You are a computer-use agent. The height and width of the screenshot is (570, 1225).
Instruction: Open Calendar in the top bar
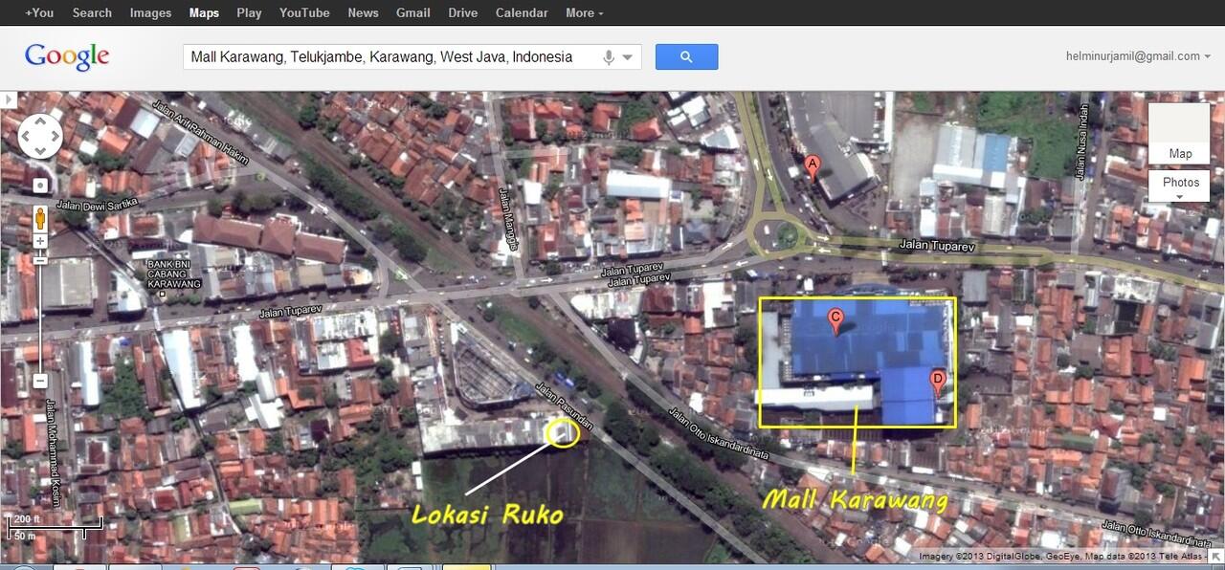522,12
